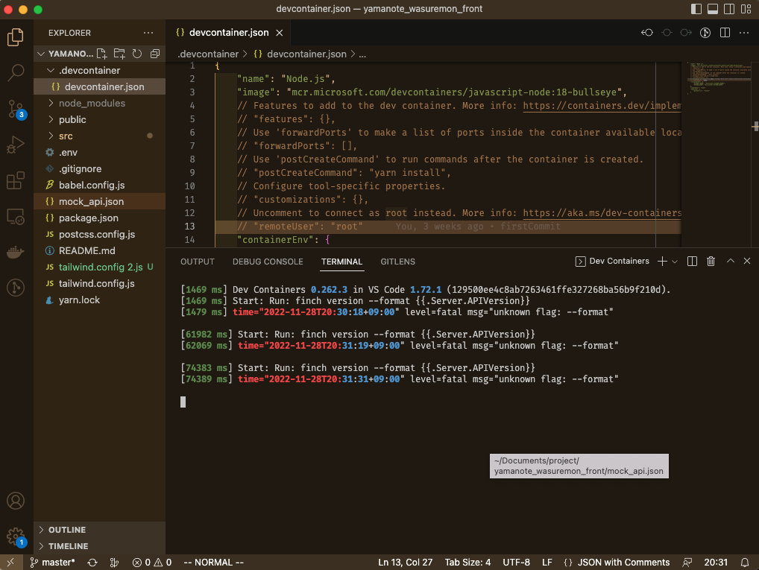Open the GitLens view in activity bar
Image resolution: width=759 pixels, height=570 pixels.
coord(16,288)
